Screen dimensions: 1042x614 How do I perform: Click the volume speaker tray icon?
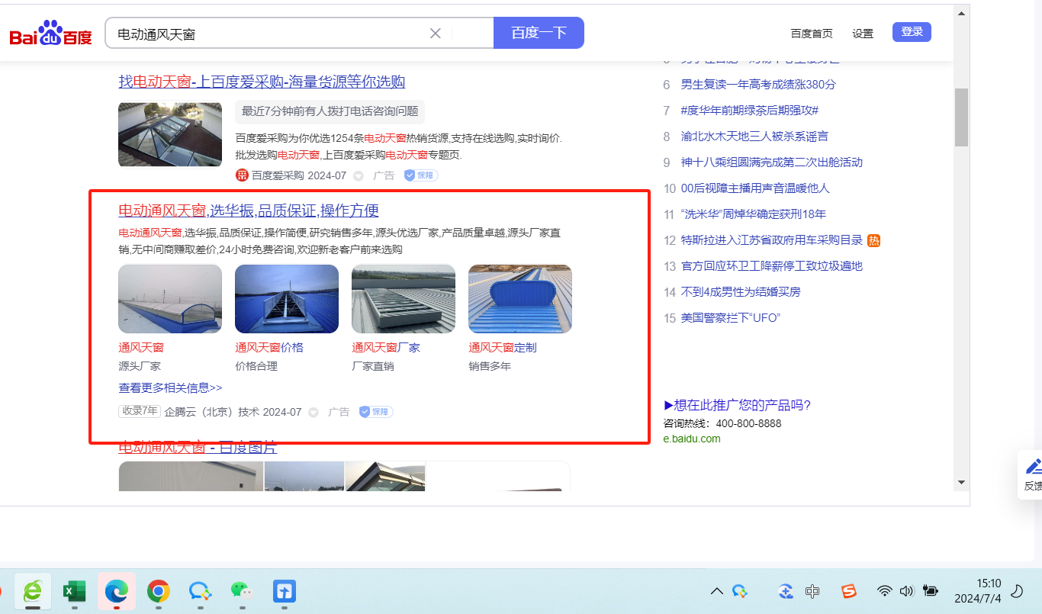coord(906,591)
